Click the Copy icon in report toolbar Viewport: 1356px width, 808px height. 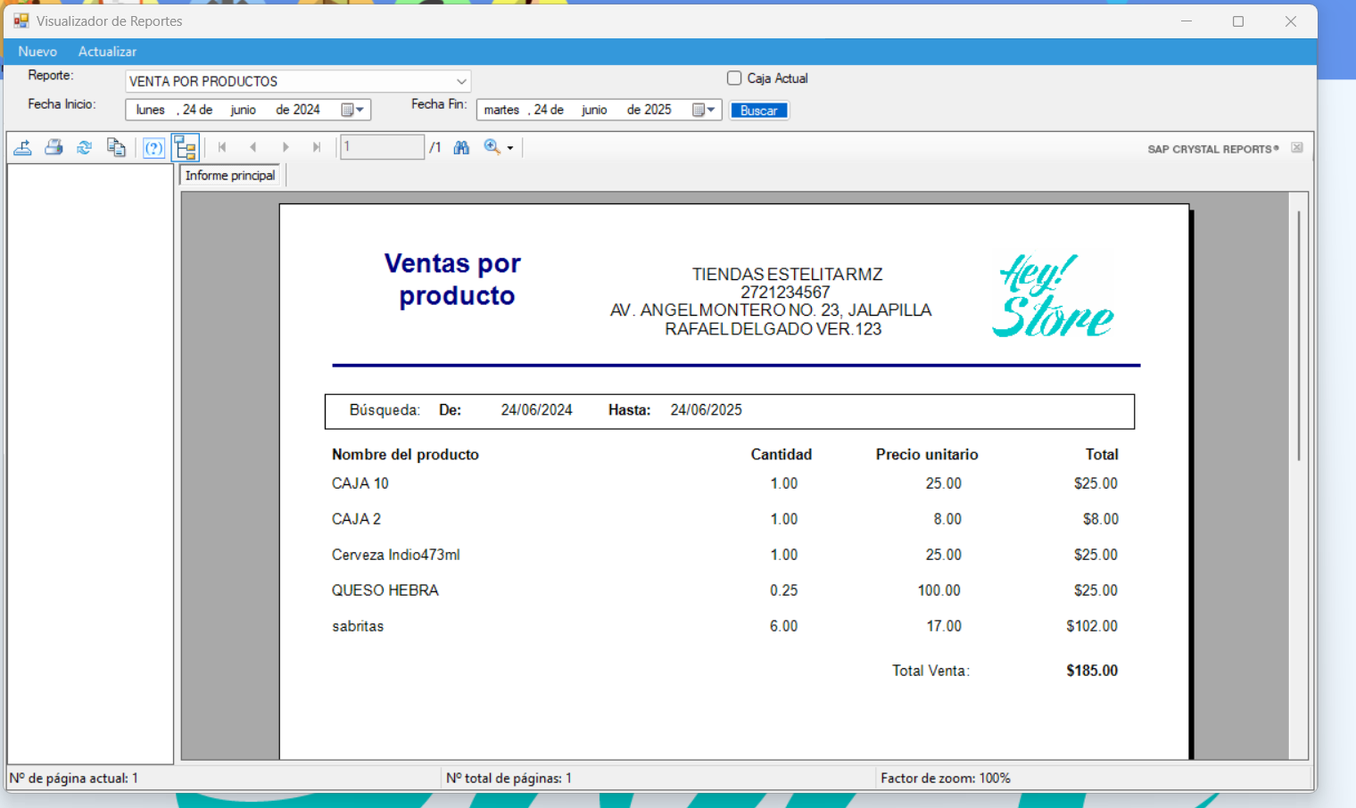point(116,147)
